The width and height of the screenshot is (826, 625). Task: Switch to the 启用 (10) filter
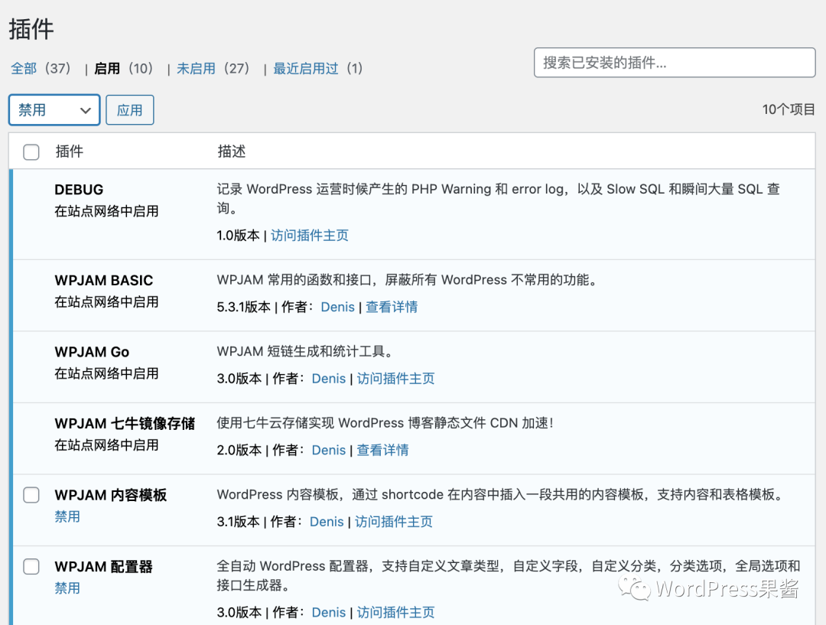(123, 69)
